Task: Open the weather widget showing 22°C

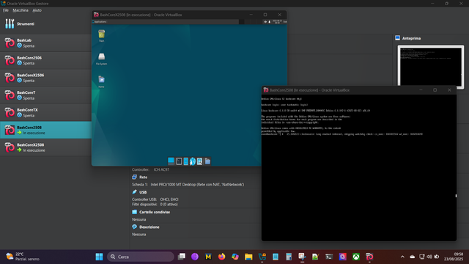Action: (23, 257)
